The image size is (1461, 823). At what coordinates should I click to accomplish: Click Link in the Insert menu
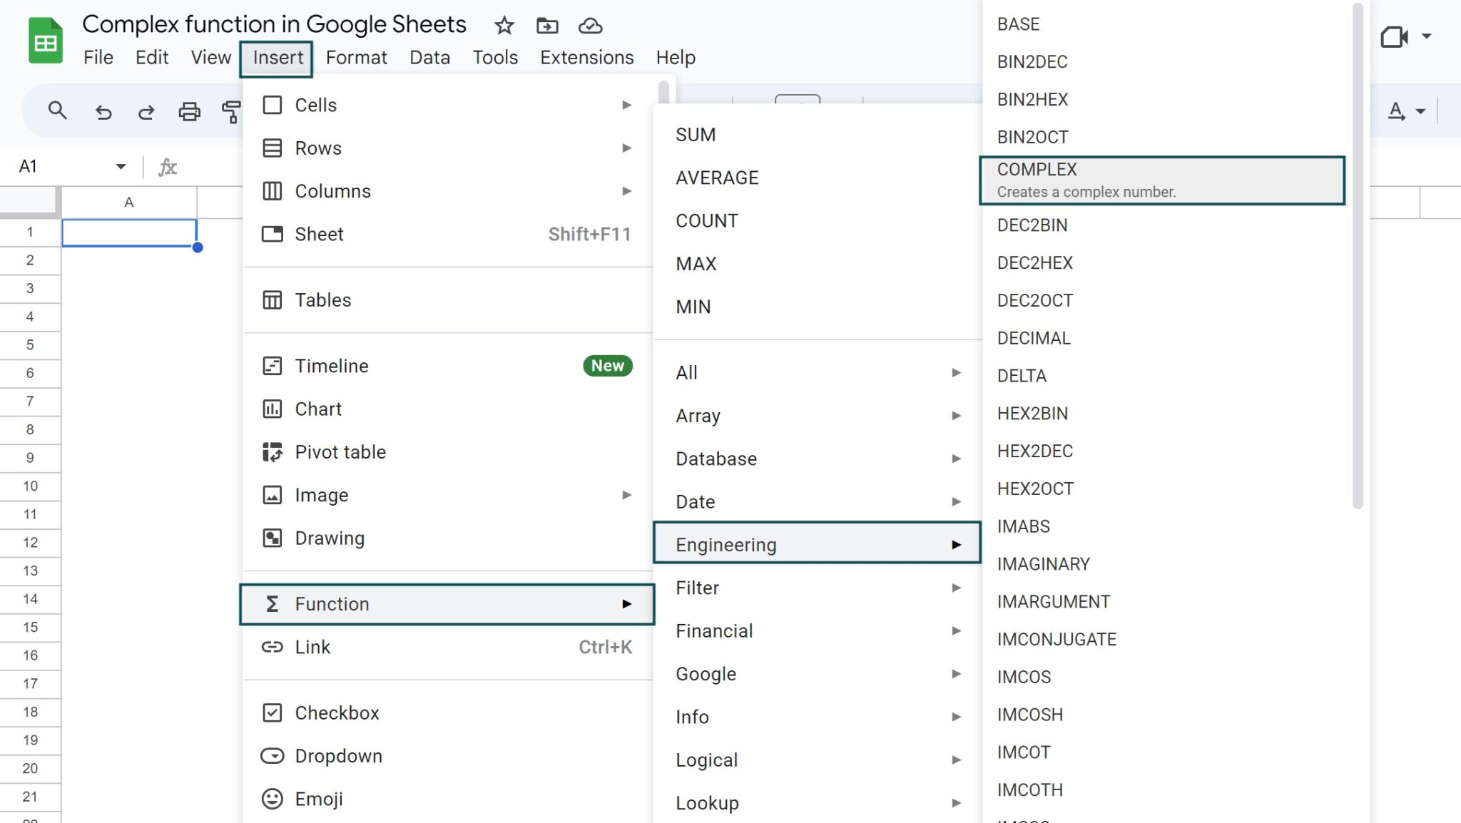coord(448,647)
